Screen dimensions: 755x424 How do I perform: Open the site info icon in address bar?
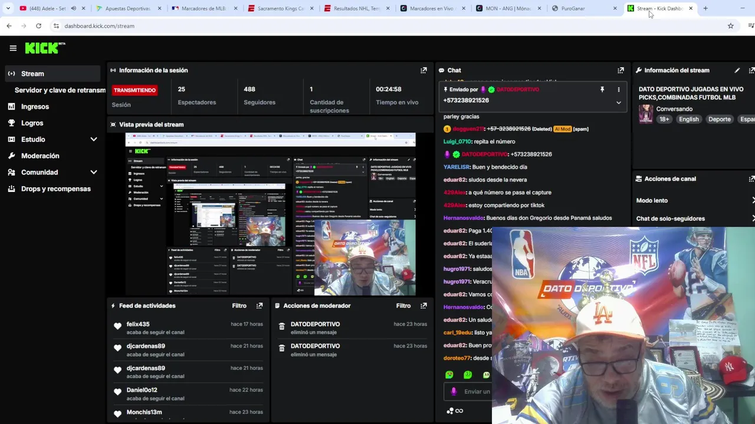point(56,26)
